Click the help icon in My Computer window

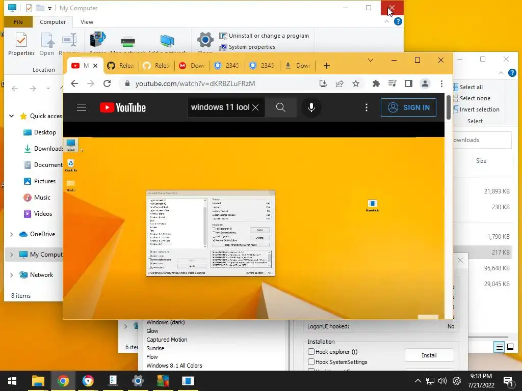click(x=398, y=21)
